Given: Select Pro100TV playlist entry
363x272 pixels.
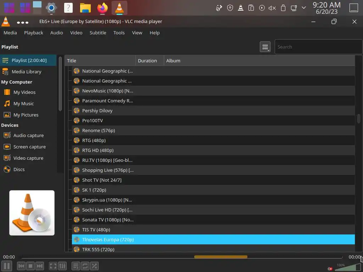Looking at the screenshot, I should tap(213, 121).
